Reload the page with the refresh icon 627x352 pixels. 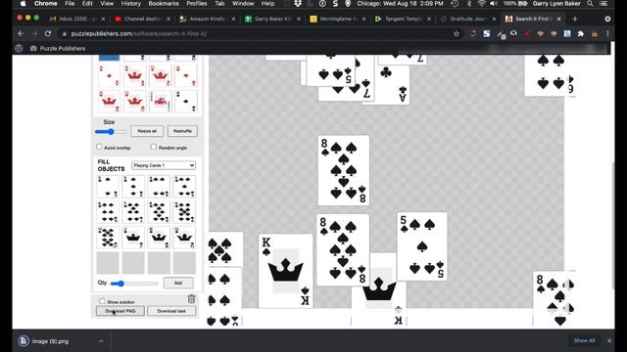[x=48, y=34]
